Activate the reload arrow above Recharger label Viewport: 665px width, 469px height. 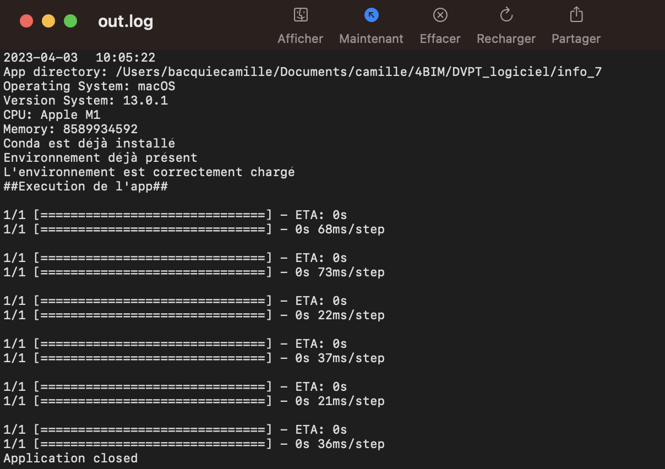[x=506, y=15]
